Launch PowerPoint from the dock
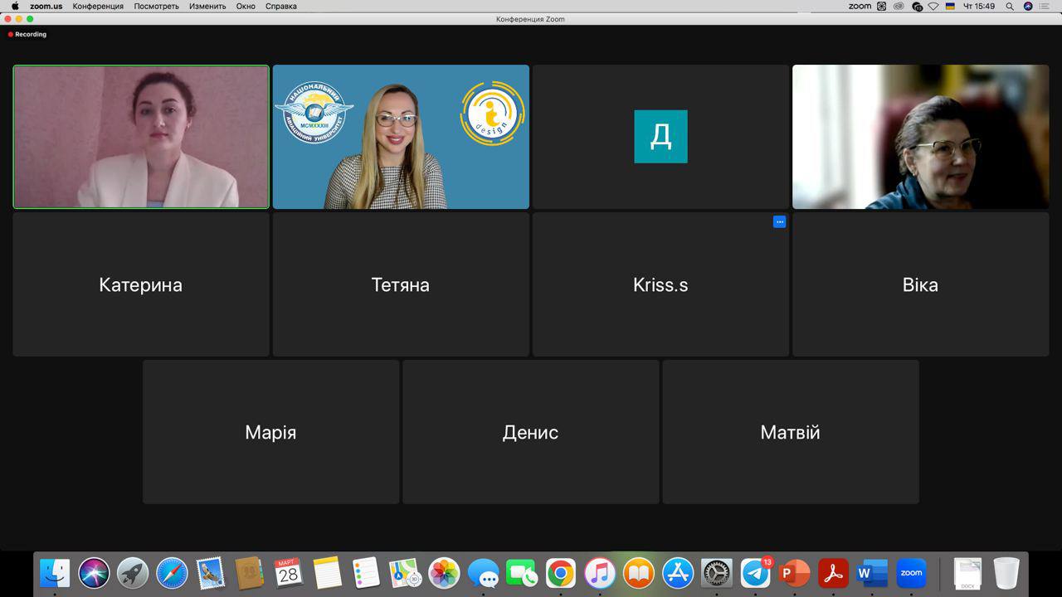1062x597 pixels. (794, 573)
